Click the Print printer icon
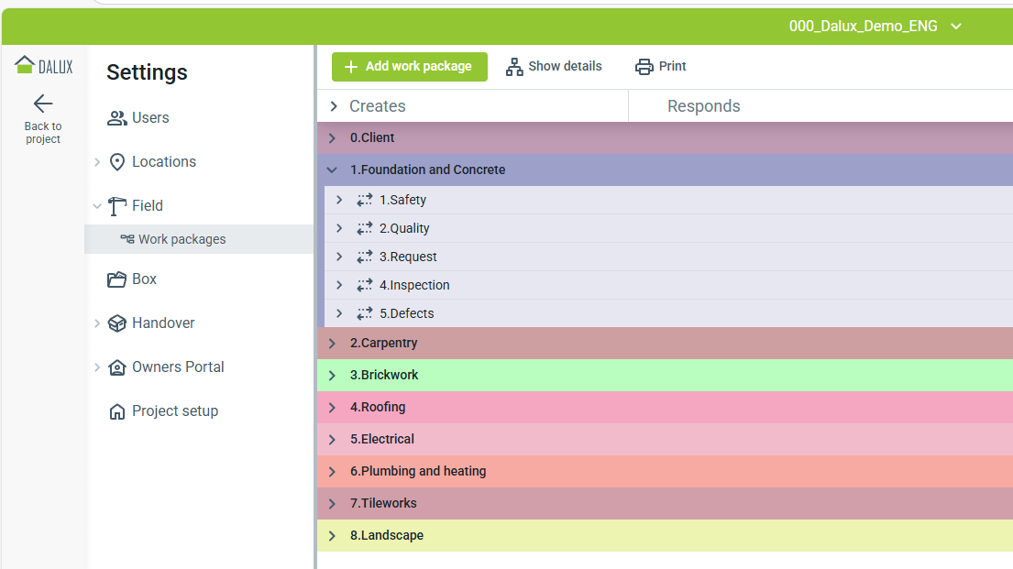 click(644, 67)
